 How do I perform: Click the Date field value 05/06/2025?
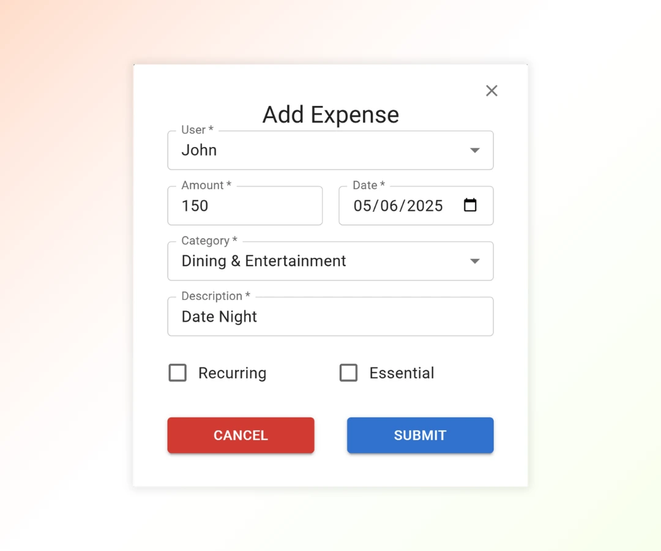[x=398, y=206]
